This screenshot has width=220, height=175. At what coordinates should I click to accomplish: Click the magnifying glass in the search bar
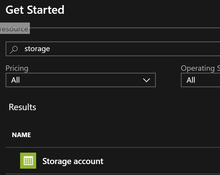(14, 49)
